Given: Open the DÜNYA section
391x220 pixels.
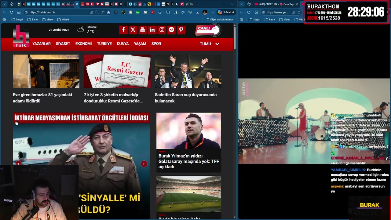Looking at the screenshot, I should coord(123,44).
